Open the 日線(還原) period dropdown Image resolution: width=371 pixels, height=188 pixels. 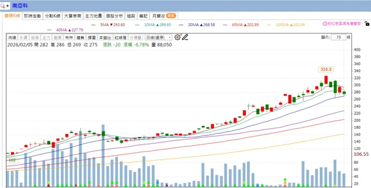coord(158,38)
